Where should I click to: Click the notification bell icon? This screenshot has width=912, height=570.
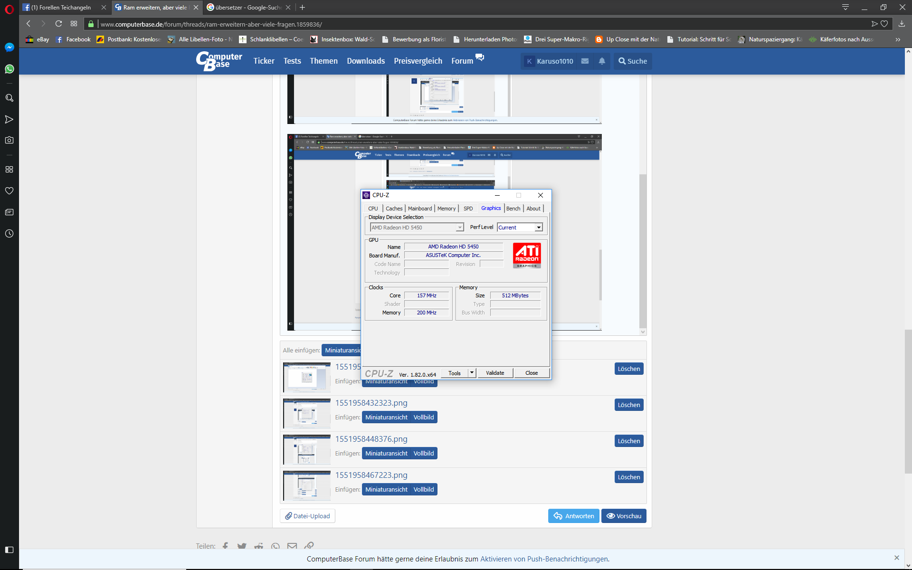coord(602,61)
